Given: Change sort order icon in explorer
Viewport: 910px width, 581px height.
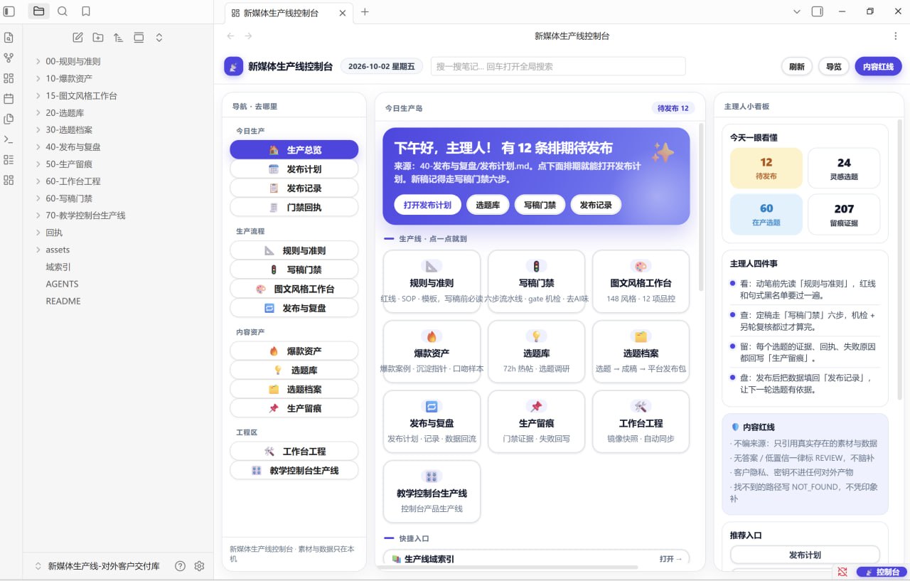Looking at the screenshot, I should [x=118, y=38].
